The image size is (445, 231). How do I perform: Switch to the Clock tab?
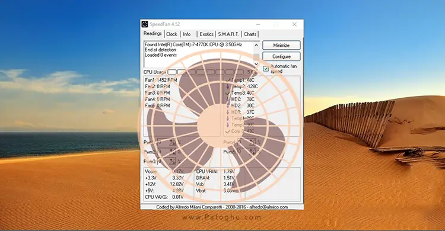pos(171,34)
